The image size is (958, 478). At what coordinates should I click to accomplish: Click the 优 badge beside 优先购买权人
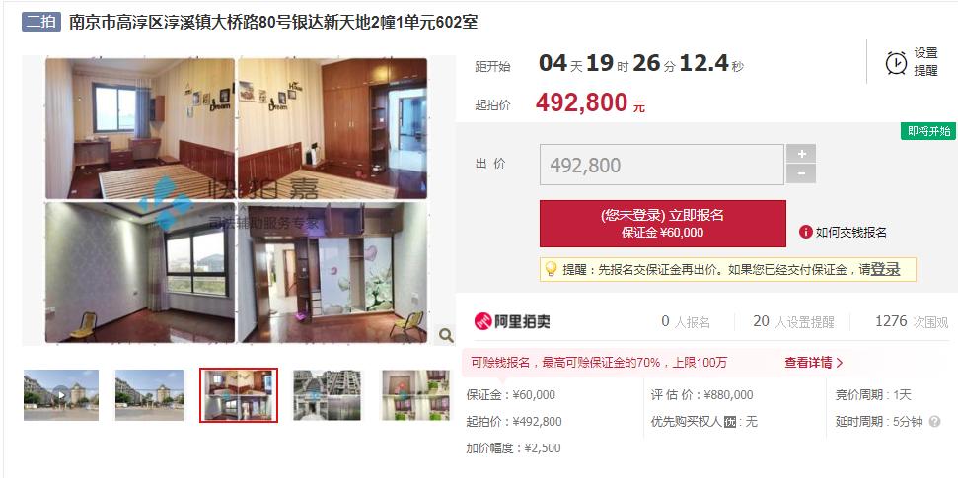pos(729,422)
